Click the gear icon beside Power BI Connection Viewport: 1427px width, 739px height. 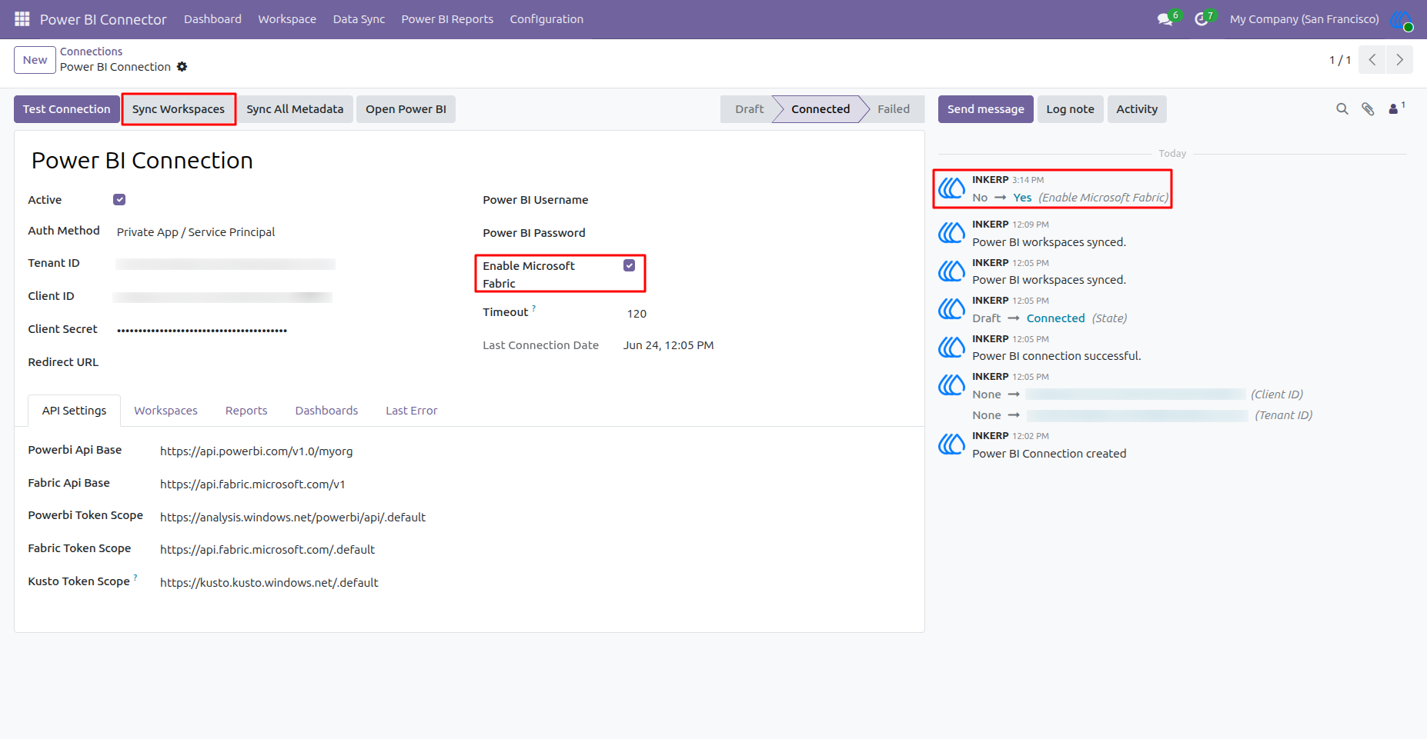[x=182, y=67]
